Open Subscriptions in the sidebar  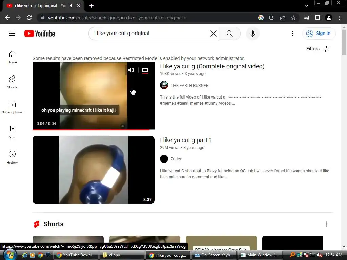click(x=12, y=107)
